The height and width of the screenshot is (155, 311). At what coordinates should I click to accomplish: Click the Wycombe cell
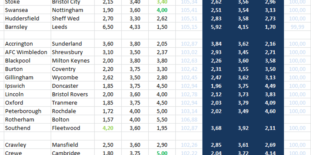pyautogui.click(x=72, y=77)
